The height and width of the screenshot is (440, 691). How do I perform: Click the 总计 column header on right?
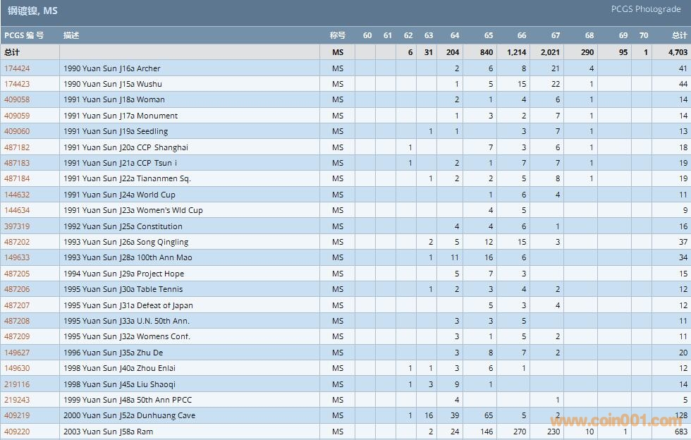(679, 35)
